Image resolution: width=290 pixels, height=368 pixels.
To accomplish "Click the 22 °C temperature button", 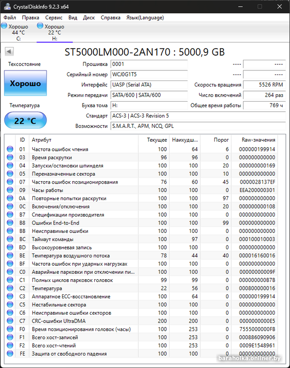I will click(25, 121).
